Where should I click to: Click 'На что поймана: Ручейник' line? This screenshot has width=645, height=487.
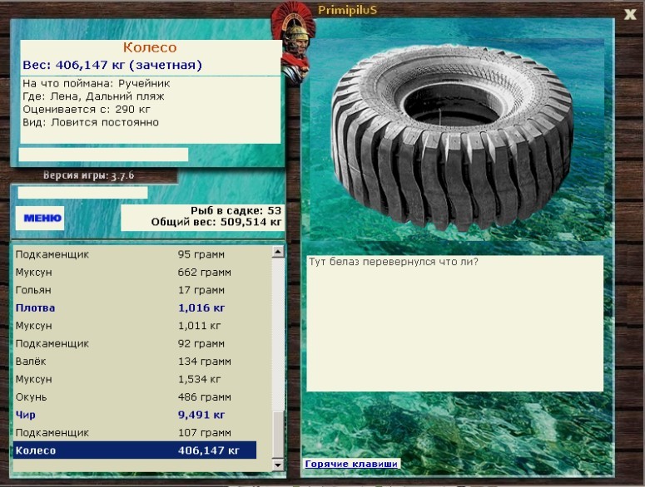point(97,83)
